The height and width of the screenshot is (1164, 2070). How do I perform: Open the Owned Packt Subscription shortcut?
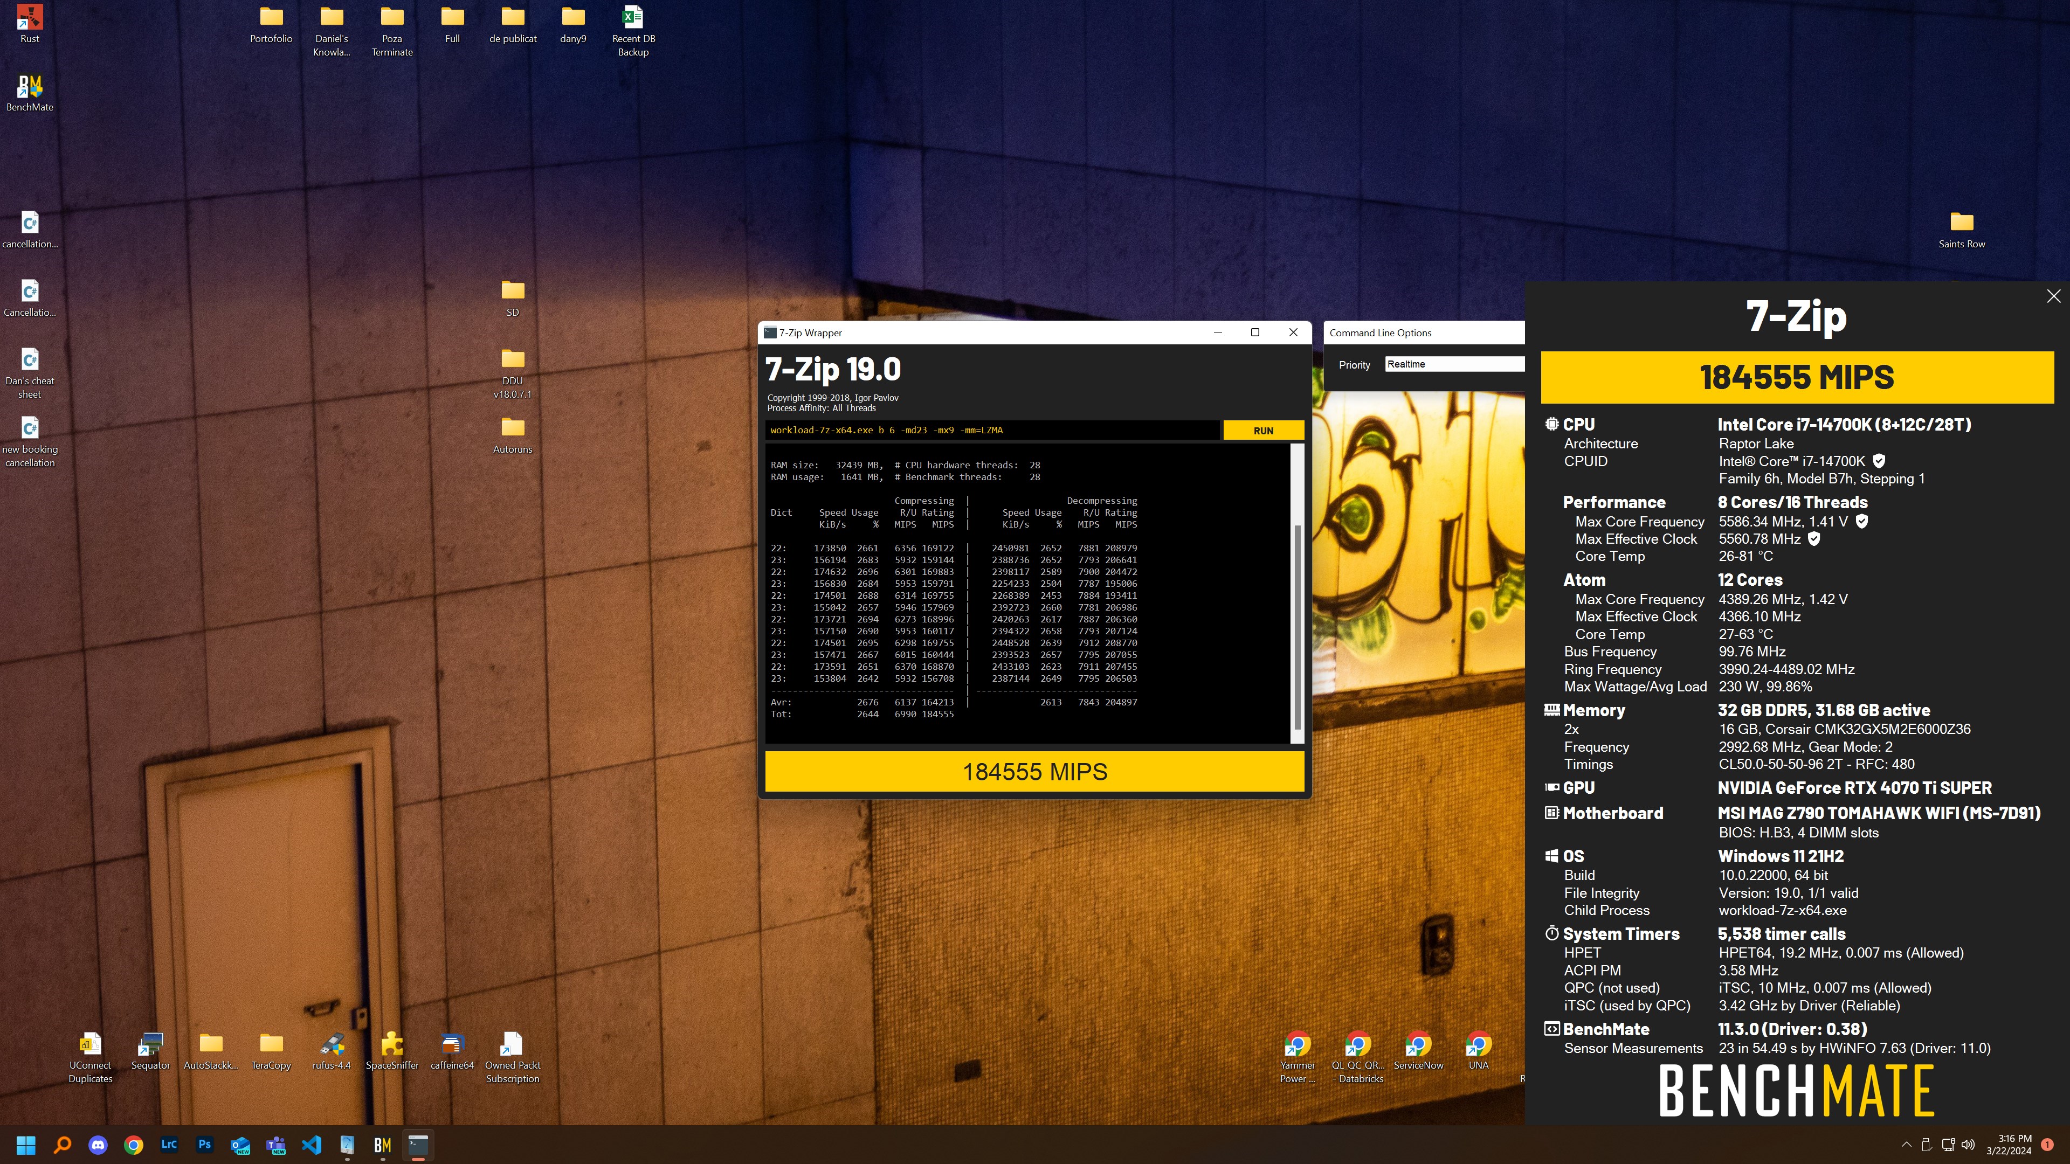tap(513, 1057)
